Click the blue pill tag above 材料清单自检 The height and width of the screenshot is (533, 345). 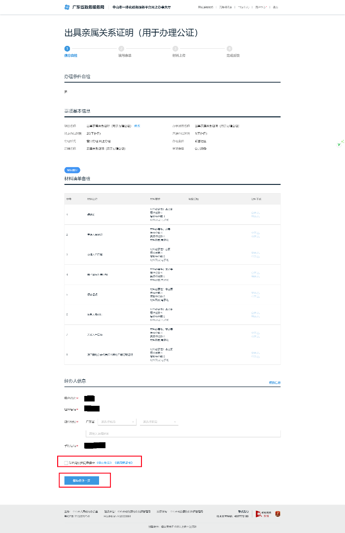point(72,170)
